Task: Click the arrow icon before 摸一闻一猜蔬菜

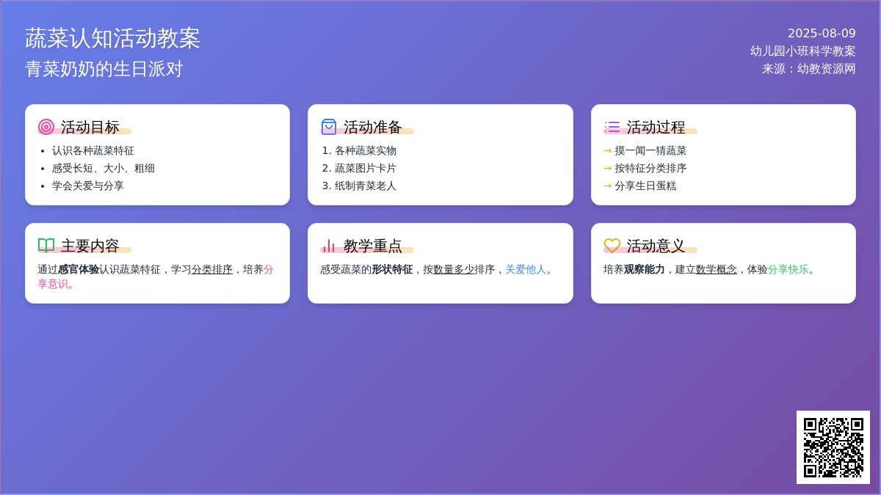Action: tap(608, 150)
